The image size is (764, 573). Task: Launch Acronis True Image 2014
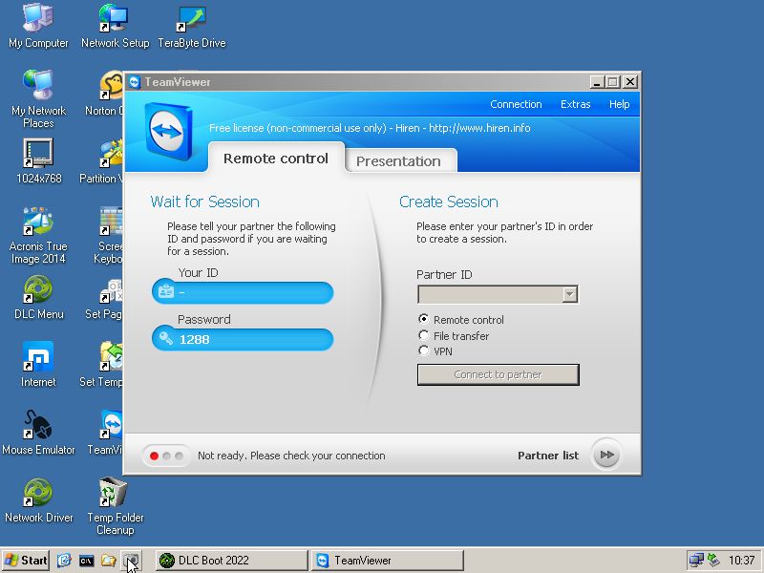pos(38,236)
